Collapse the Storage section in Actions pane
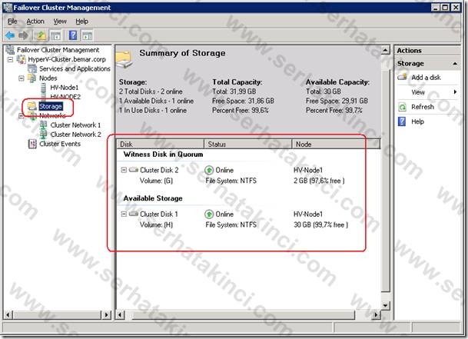Screen dimensions: 468x339 (455, 64)
